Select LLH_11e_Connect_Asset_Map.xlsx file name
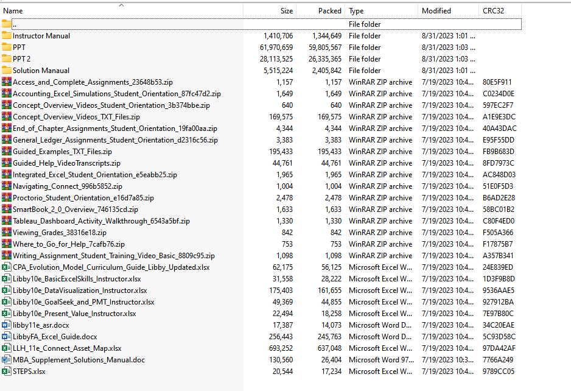The image size is (571, 391). click(x=67, y=348)
